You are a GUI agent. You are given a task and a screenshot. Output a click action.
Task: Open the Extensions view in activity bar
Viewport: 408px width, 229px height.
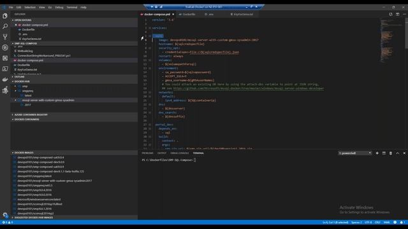5,58
